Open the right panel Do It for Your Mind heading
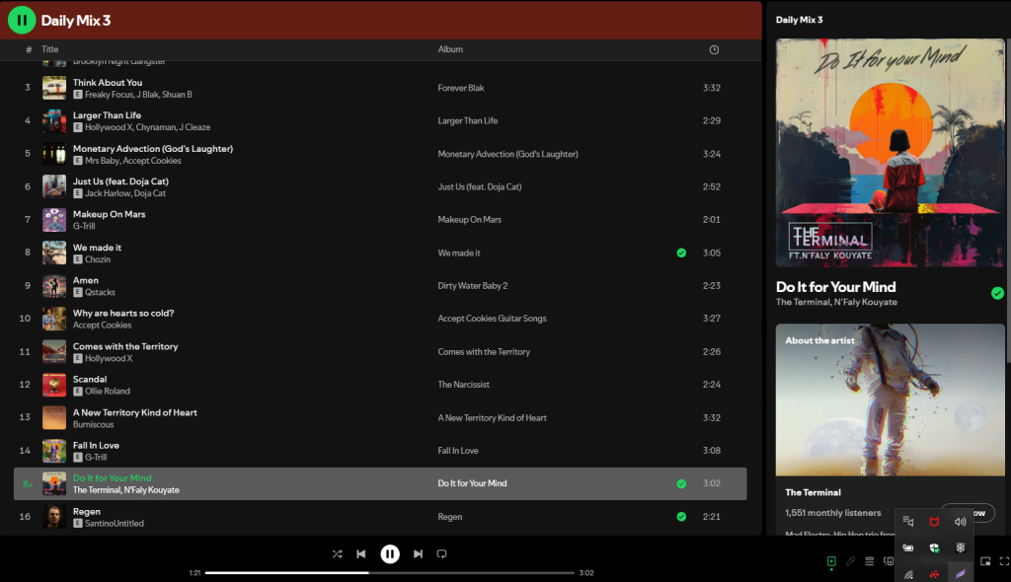Viewport: 1011px width, 582px height. tap(835, 287)
